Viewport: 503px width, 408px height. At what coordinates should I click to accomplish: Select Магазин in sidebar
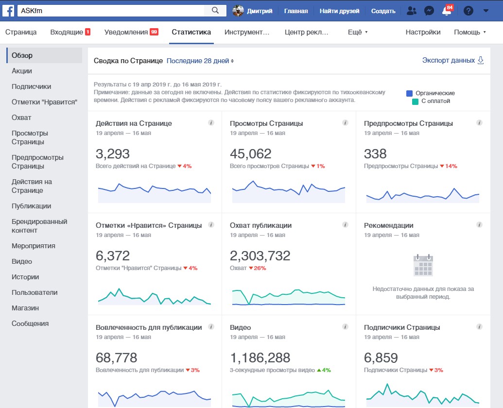pos(25,308)
